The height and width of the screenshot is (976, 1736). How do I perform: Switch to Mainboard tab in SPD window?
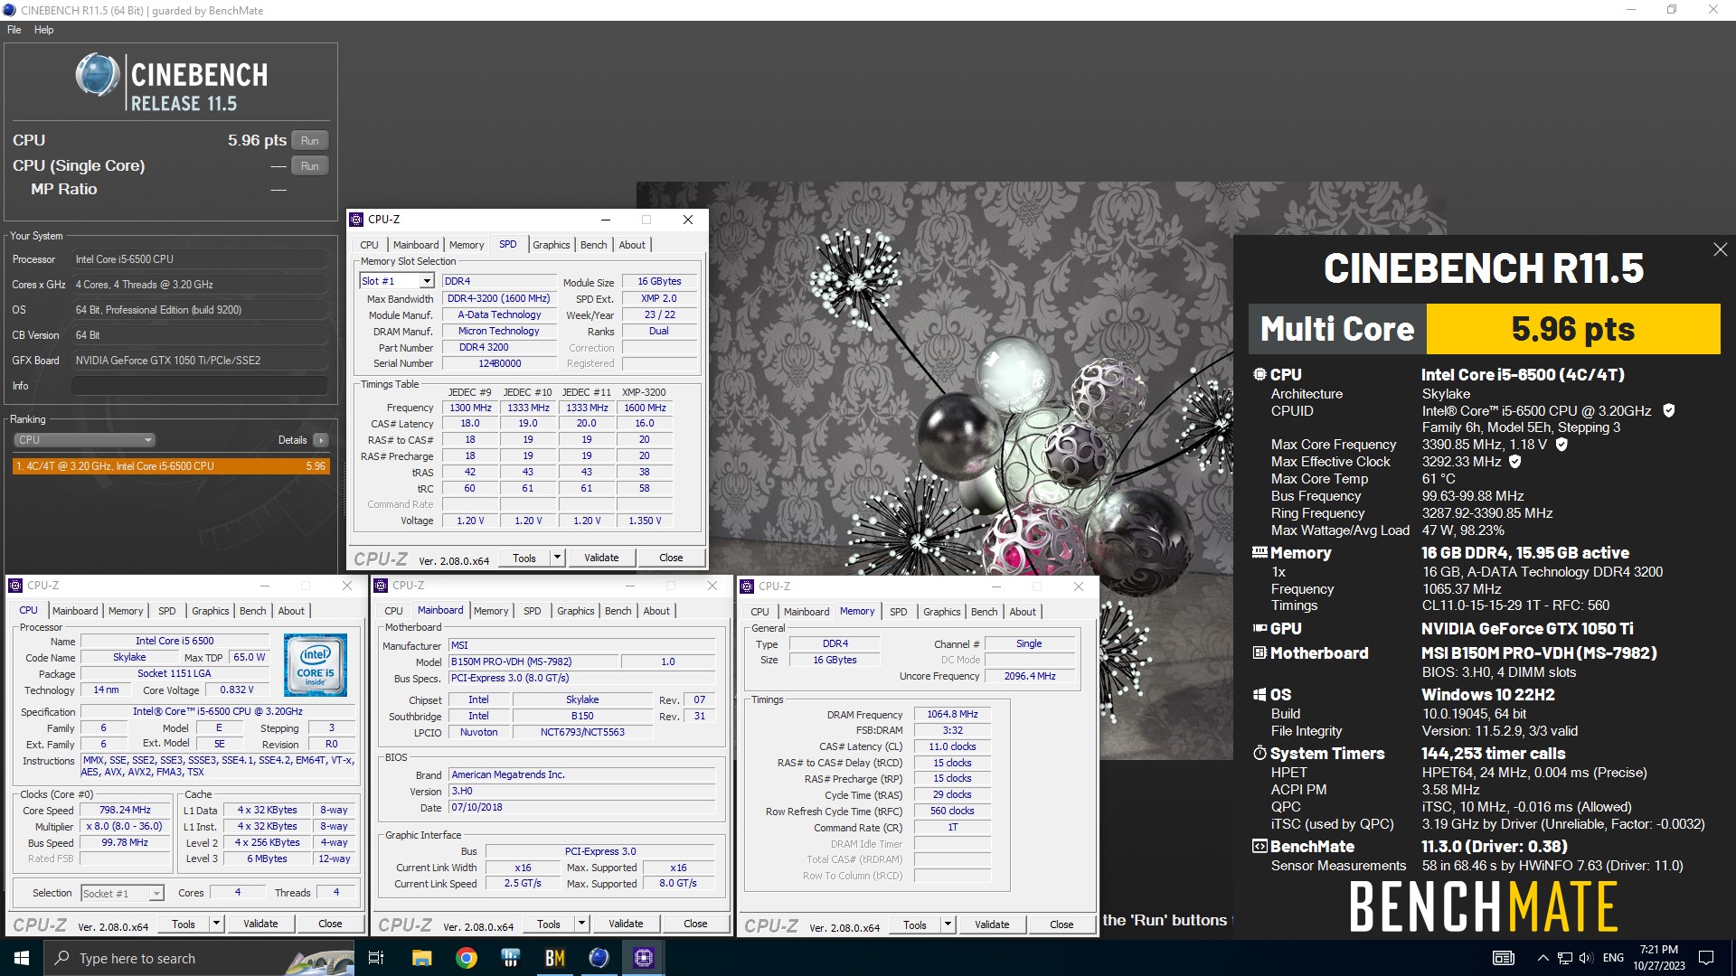(x=416, y=245)
